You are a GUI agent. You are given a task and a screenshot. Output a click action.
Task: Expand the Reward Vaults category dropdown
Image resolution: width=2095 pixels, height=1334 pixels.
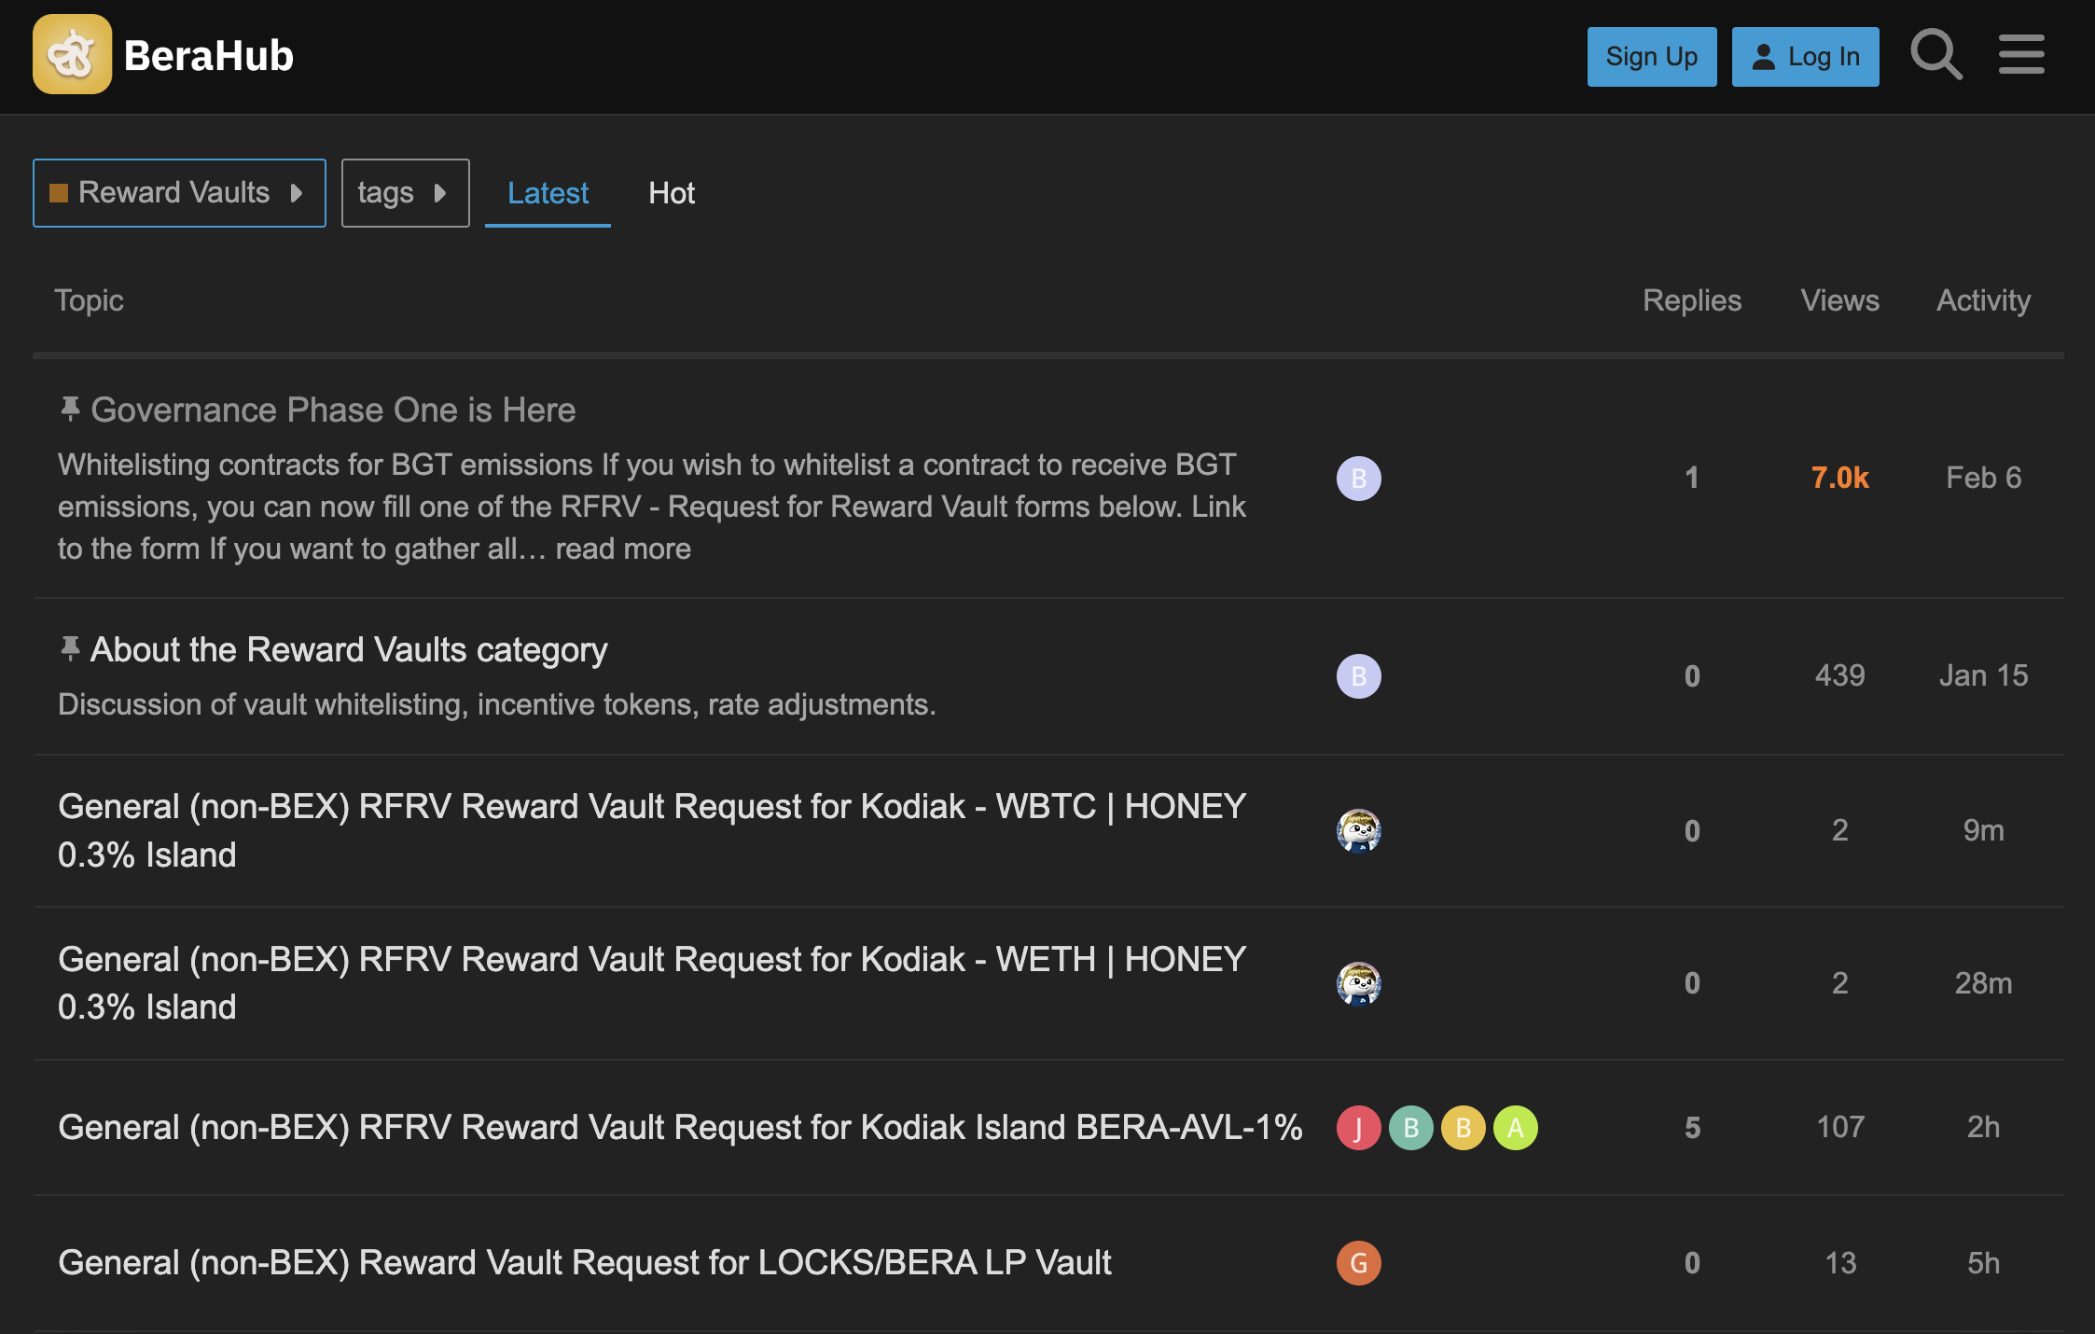point(179,193)
